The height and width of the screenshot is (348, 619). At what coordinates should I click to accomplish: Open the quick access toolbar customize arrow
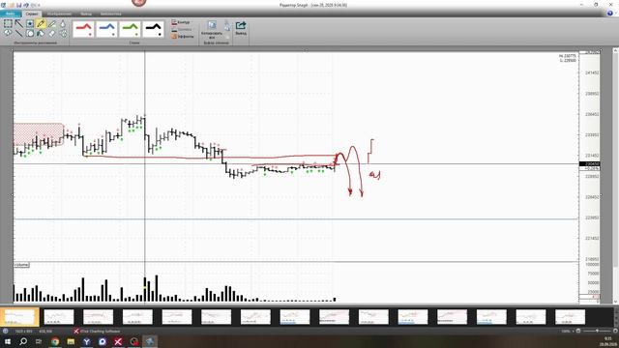[39, 5]
